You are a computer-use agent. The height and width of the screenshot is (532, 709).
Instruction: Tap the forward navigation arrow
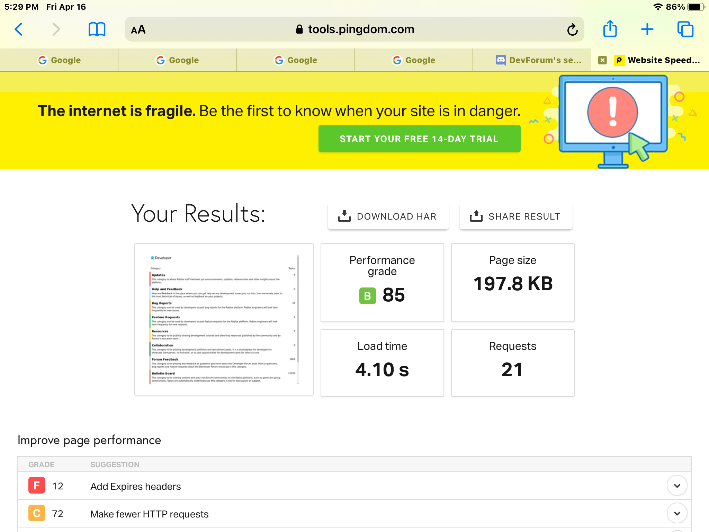(56, 29)
